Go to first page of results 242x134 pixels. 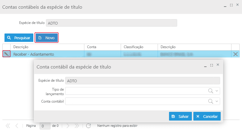click(8, 126)
